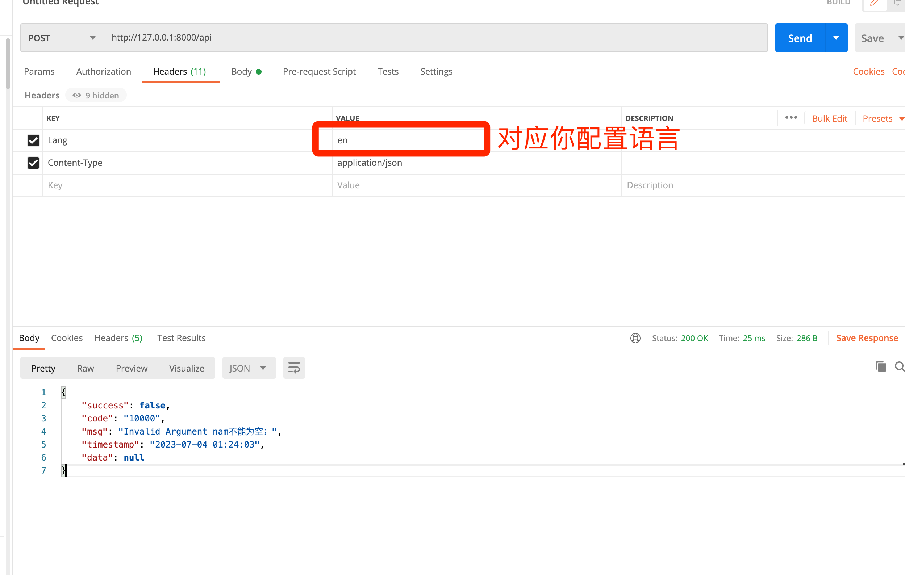Click the Bulk Edit link
The width and height of the screenshot is (905, 575).
point(829,119)
